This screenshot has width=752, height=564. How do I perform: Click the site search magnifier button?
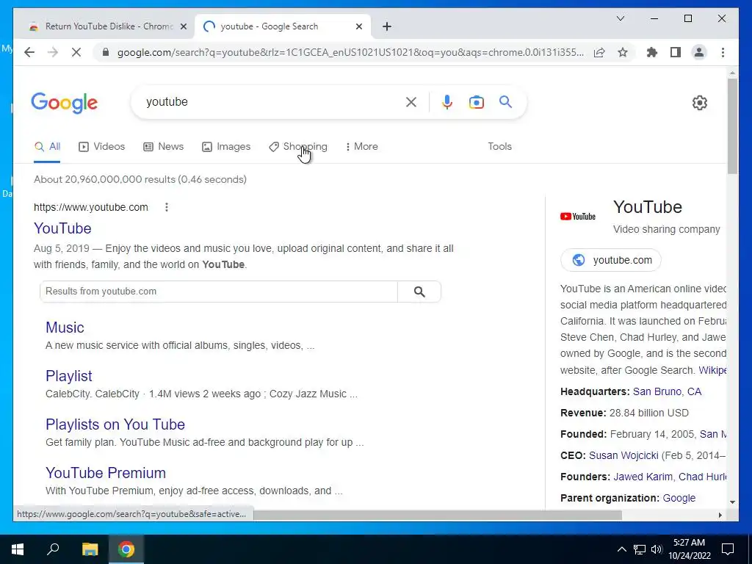point(419,292)
